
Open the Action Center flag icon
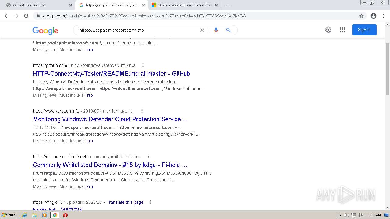pos(361,215)
